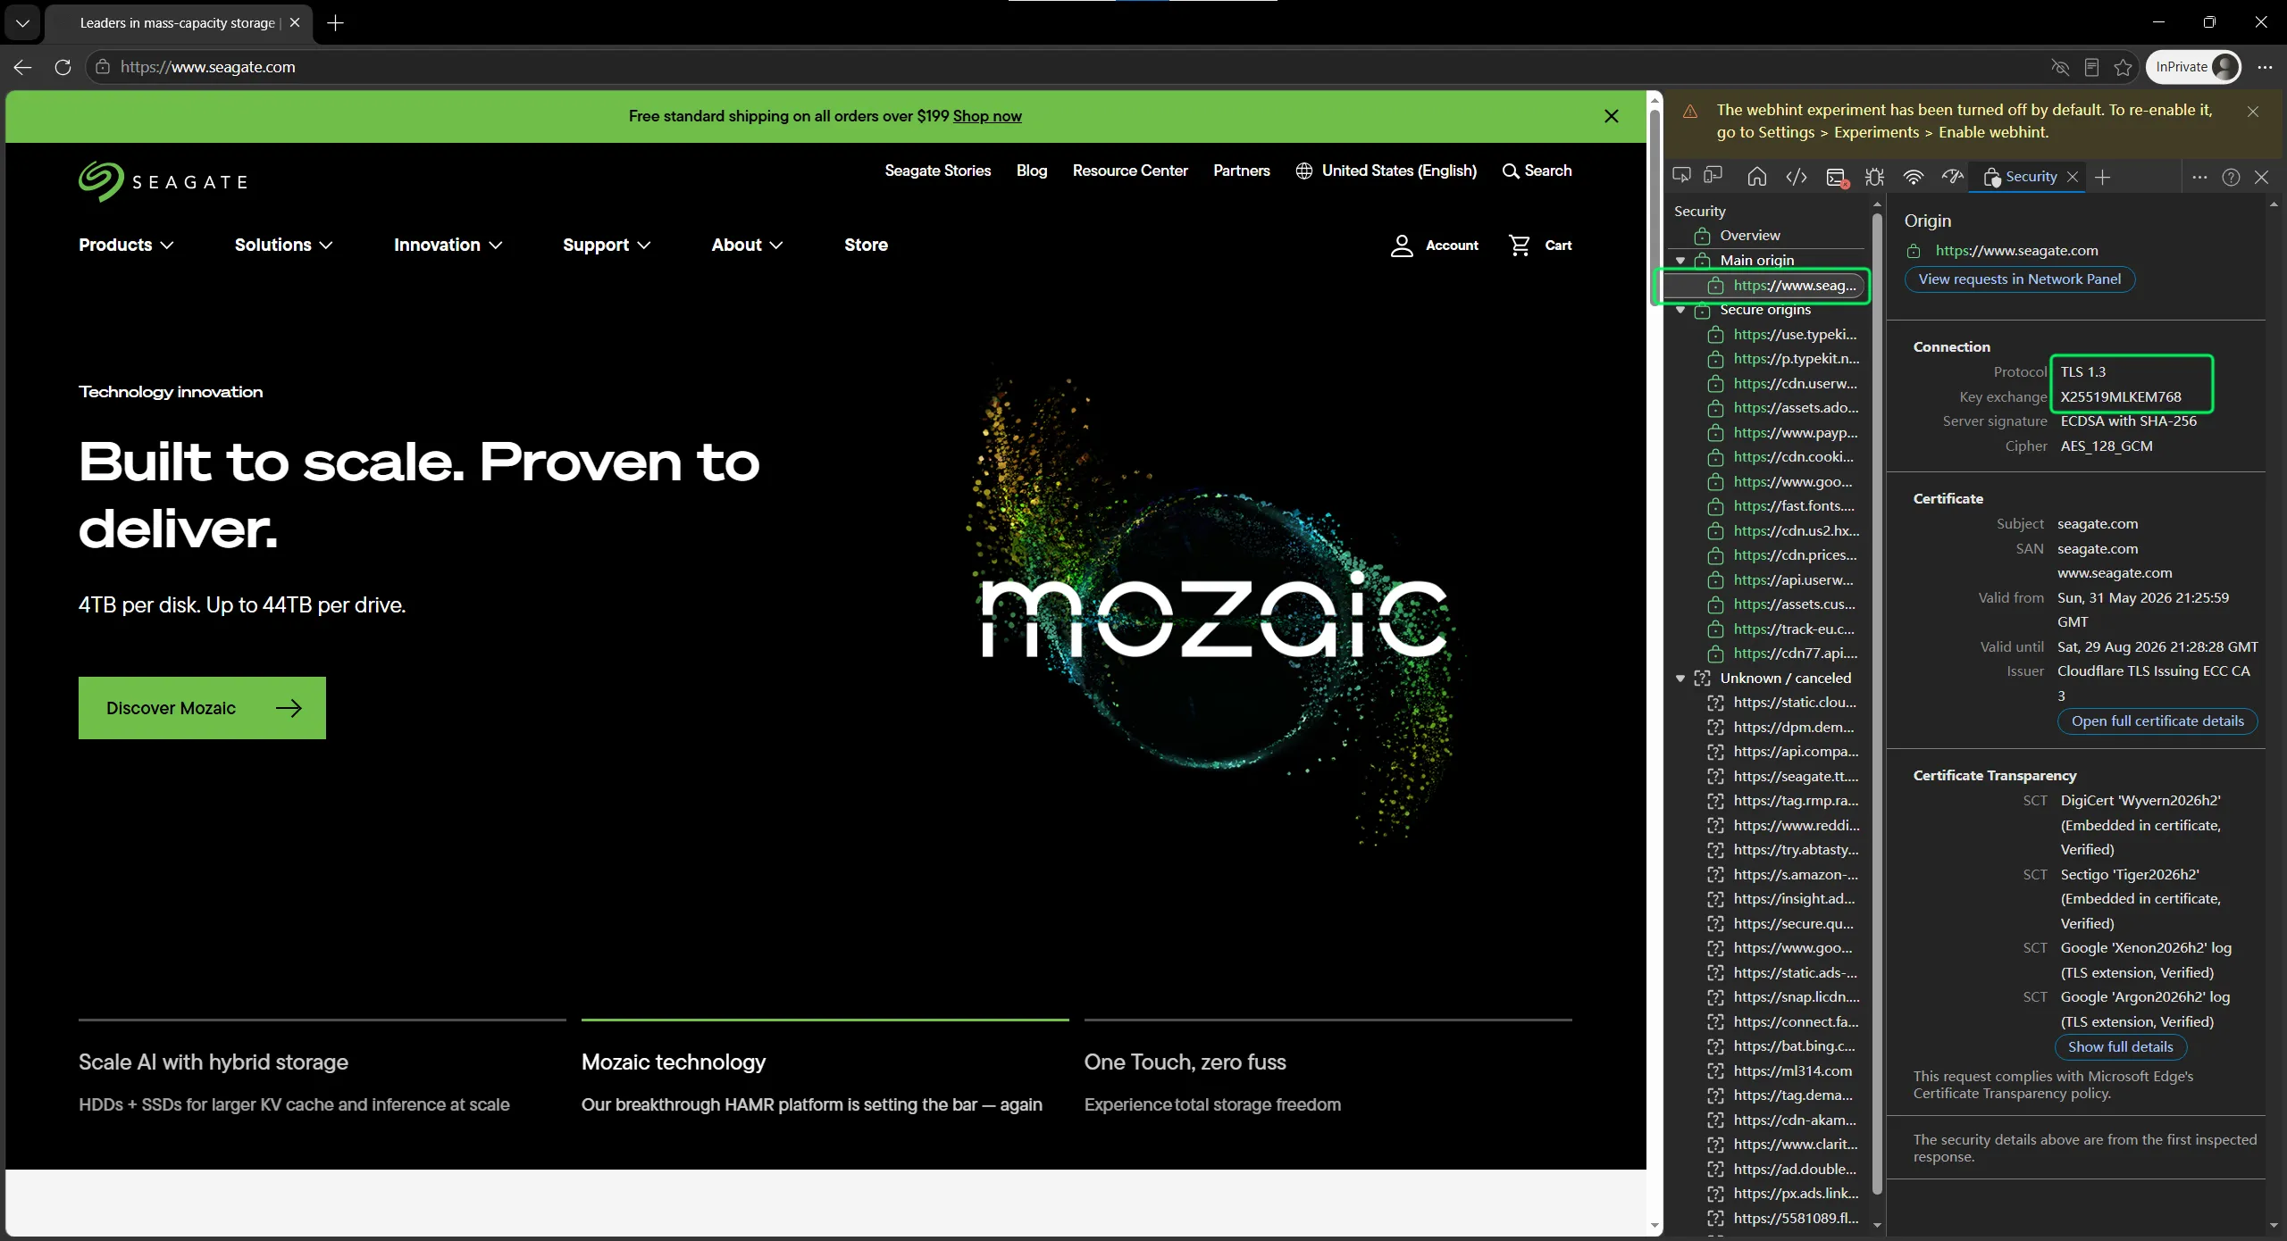Open the tab actions menu chevron
The width and height of the screenshot is (2287, 1241).
22,23
